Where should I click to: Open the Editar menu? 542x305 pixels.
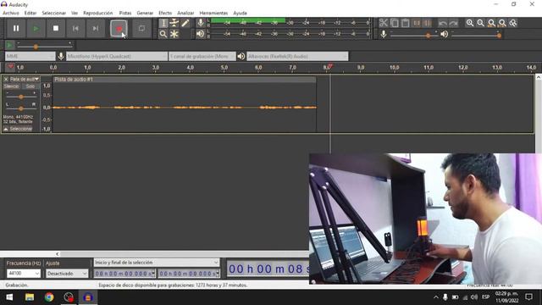point(30,13)
